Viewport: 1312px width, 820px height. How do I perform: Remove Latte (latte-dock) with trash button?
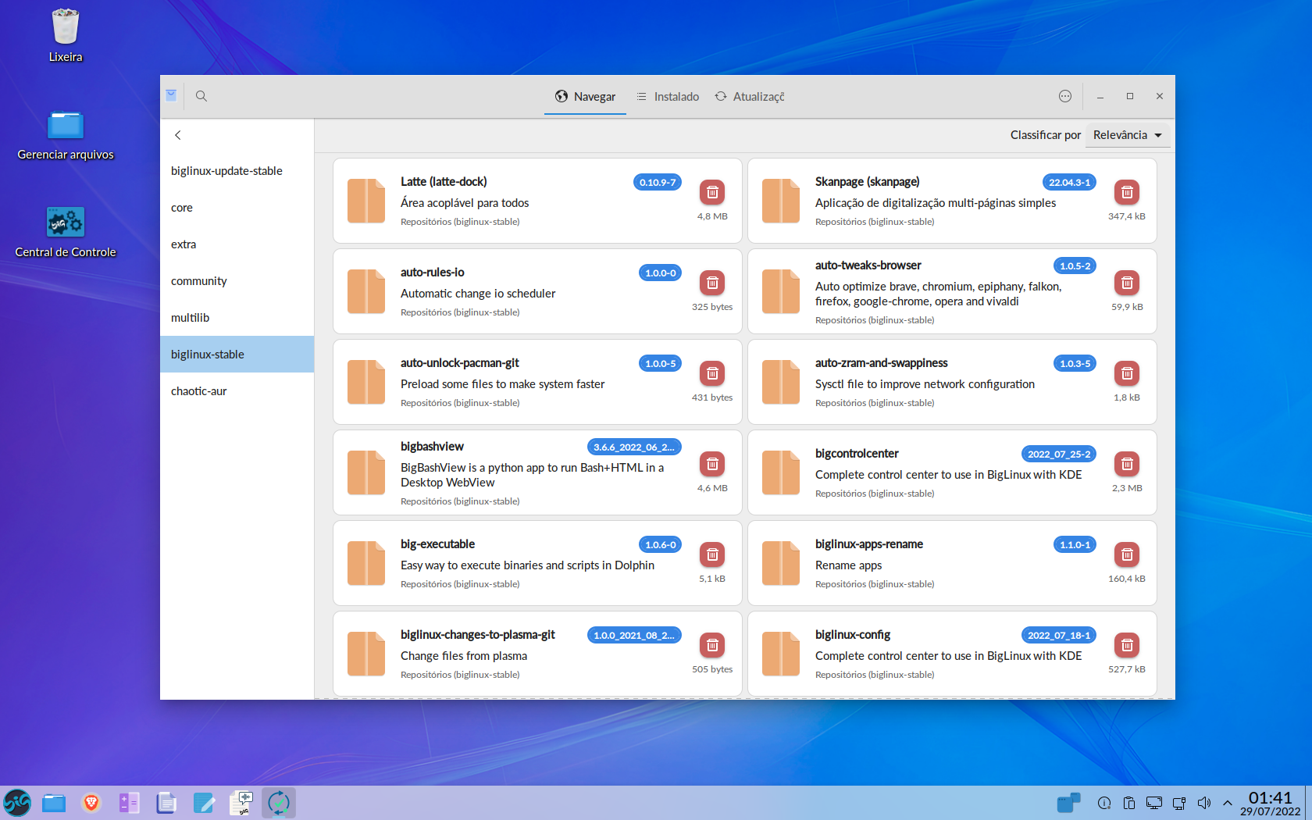[x=712, y=192]
